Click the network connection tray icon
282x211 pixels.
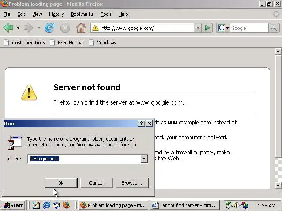tap(229, 205)
